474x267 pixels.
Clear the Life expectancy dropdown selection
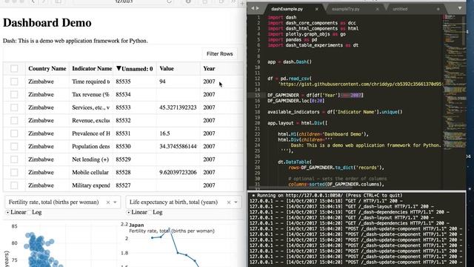point(229,202)
